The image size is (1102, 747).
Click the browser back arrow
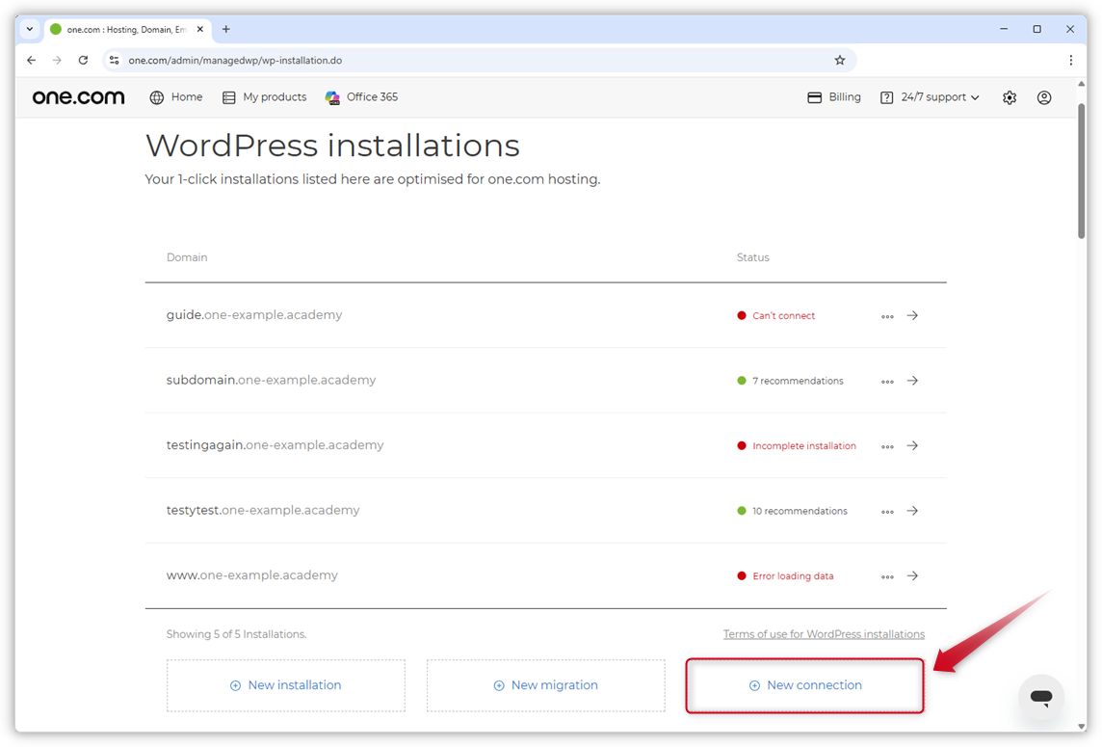(x=32, y=61)
